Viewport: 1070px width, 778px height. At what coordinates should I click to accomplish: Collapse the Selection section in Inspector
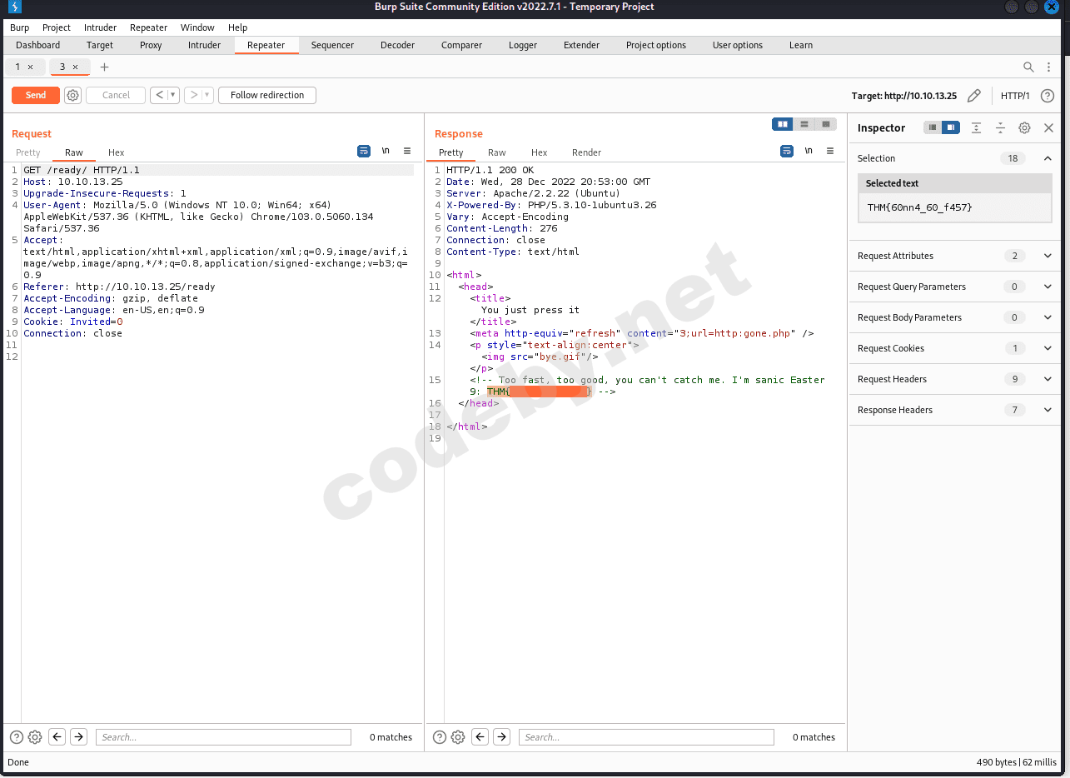pos(1048,158)
